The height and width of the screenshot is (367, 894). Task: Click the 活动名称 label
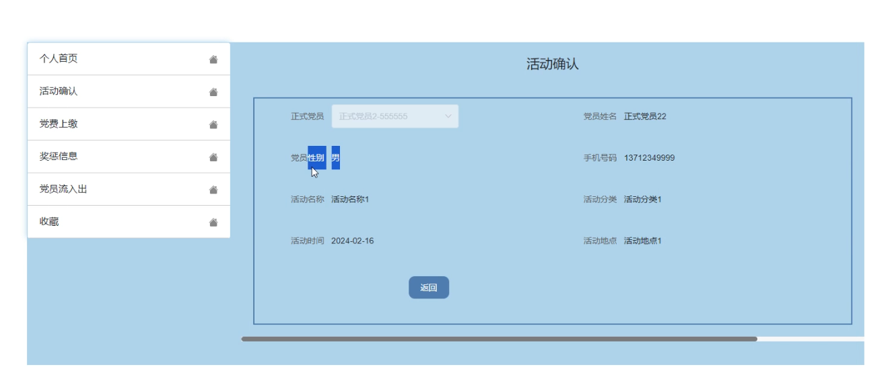click(x=308, y=200)
